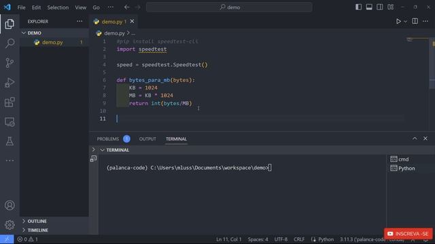The image size is (435, 244).
Task: Select the demo.py editor tab
Action: tap(114, 22)
